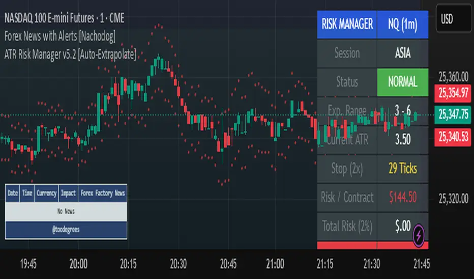Click the red 25,354.97 price label
The width and height of the screenshot is (474, 279).
(454, 93)
